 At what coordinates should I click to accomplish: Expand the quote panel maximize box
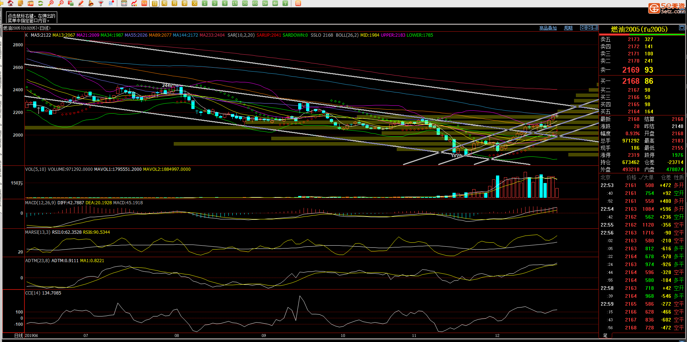click(682, 28)
